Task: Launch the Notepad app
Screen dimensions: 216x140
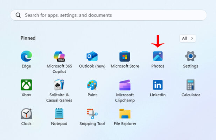Action: tap(59, 114)
